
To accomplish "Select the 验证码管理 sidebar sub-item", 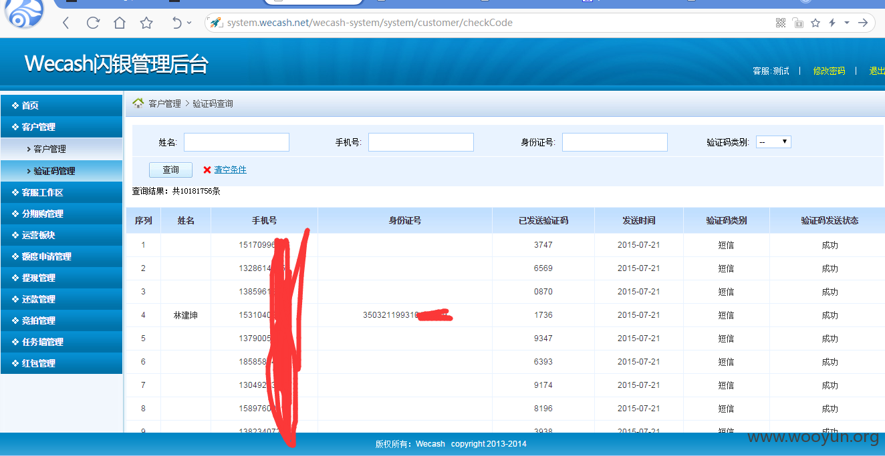I will coord(61,171).
